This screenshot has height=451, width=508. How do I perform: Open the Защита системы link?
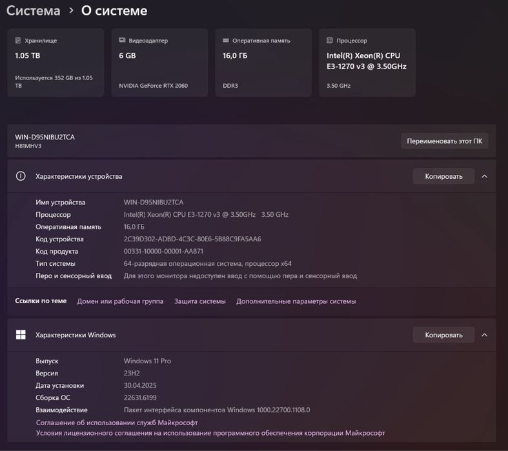tap(200, 301)
